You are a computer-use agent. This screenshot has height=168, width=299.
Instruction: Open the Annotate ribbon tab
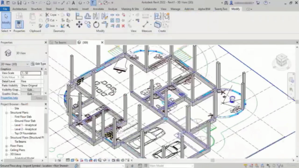(99, 9)
